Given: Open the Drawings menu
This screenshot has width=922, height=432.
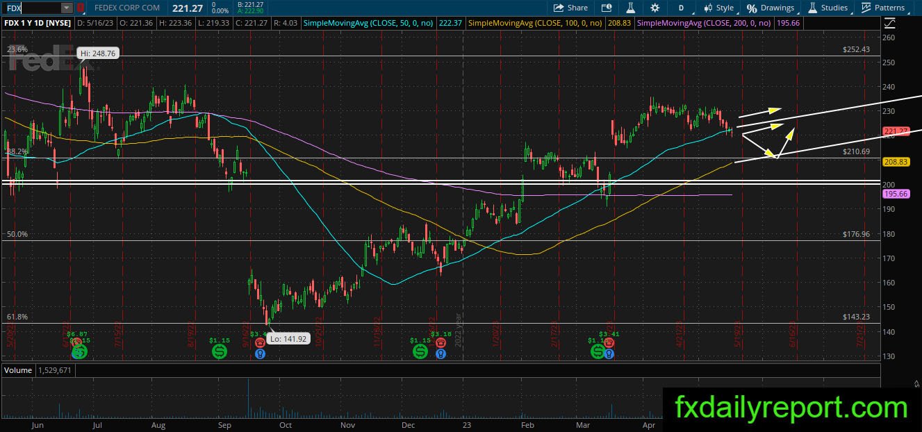Looking at the screenshot, I should click(x=771, y=8).
